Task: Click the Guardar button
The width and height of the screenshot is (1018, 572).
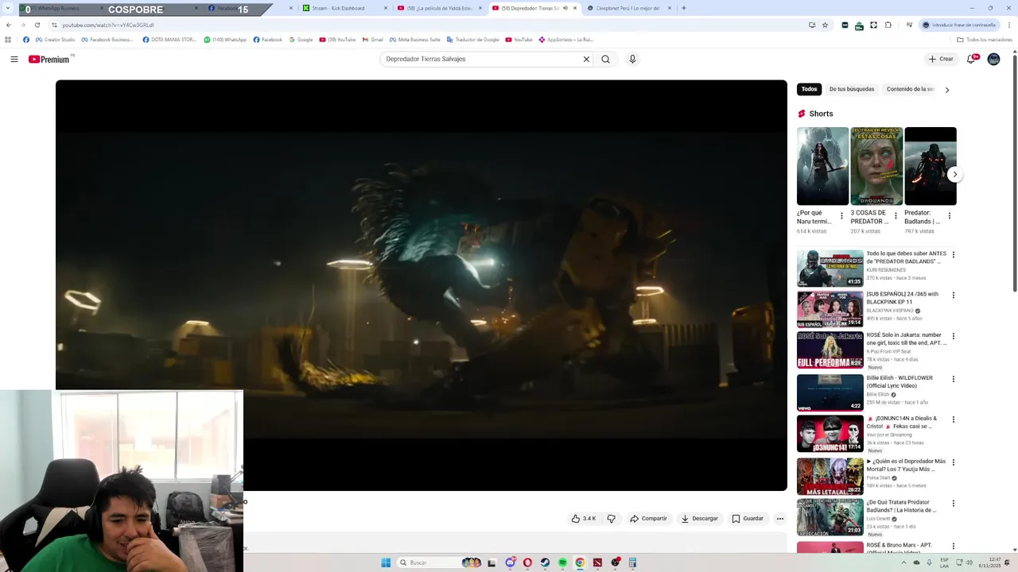Action: (x=748, y=519)
